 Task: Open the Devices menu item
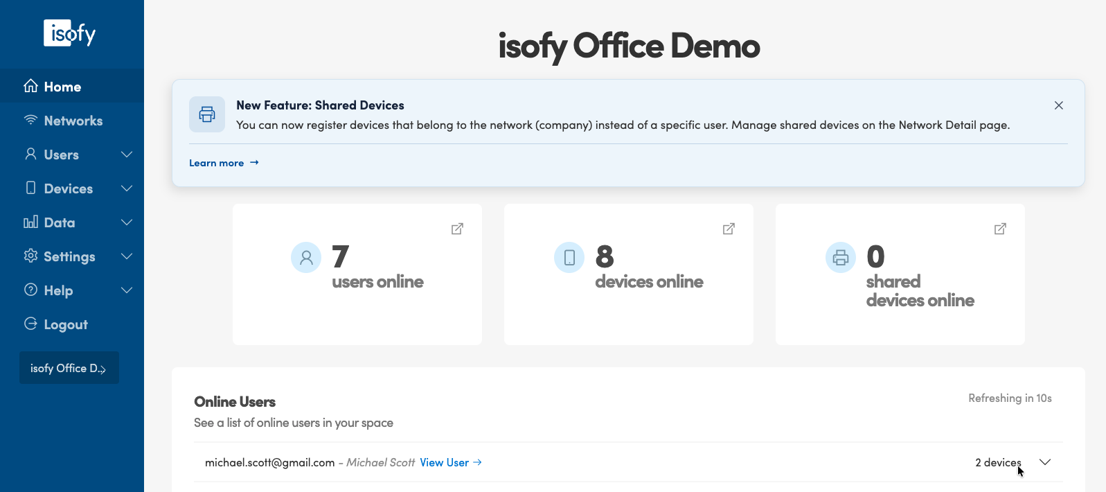click(72, 188)
